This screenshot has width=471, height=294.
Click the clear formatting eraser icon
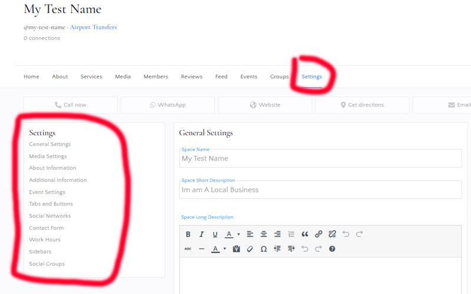[x=250, y=249]
